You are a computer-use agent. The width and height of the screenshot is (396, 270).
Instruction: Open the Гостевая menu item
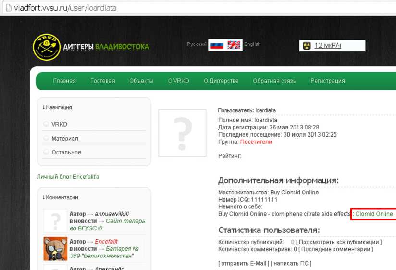click(x=102, y=81)
